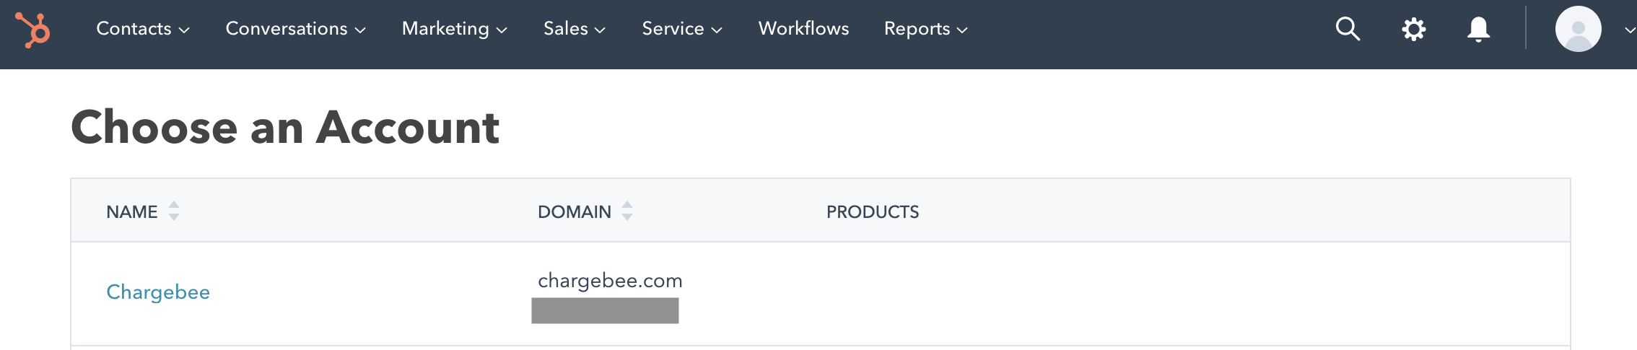This screenshot has height=350, width=1637.
Task: Open settings via the gear icon
Action: tap(1413, 29)
